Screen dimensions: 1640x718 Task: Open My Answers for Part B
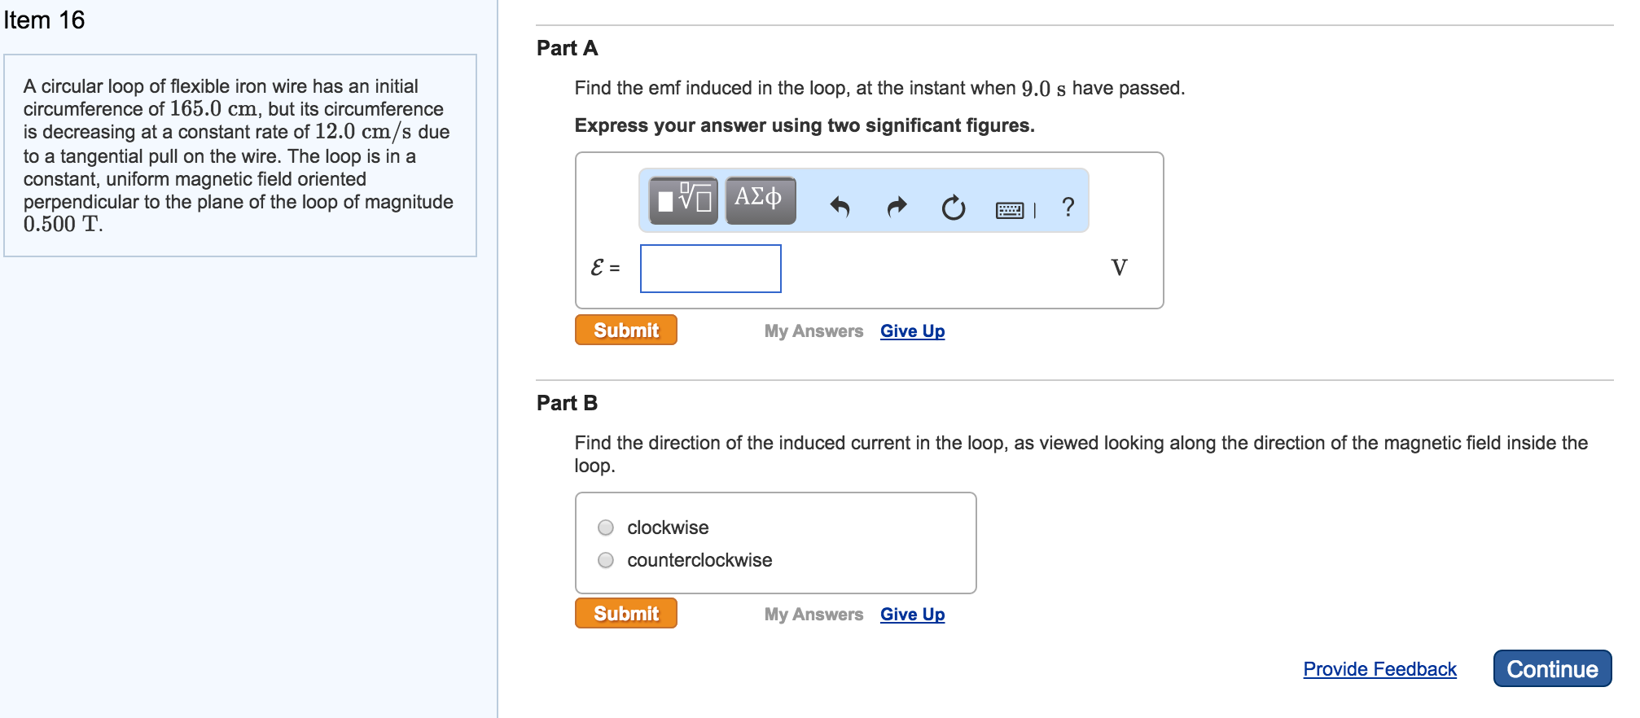[813, 615]
